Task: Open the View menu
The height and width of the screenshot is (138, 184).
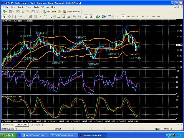Action: 13,7
